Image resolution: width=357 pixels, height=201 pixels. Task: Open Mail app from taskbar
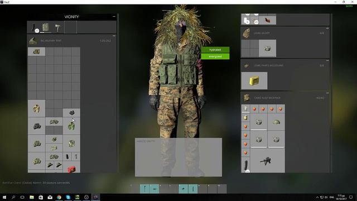(x=50, y=197)
